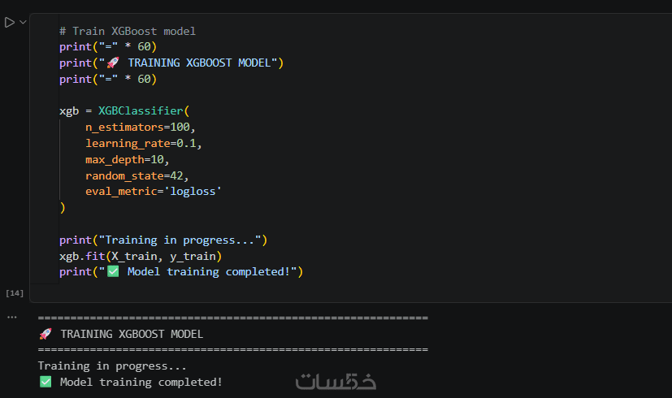Click "Model training completed!" output text
The image size is (672, 398).
[141, 382]
